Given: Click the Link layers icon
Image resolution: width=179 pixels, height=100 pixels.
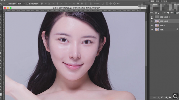Looking at the screenshot, I should tap(154, 97).
